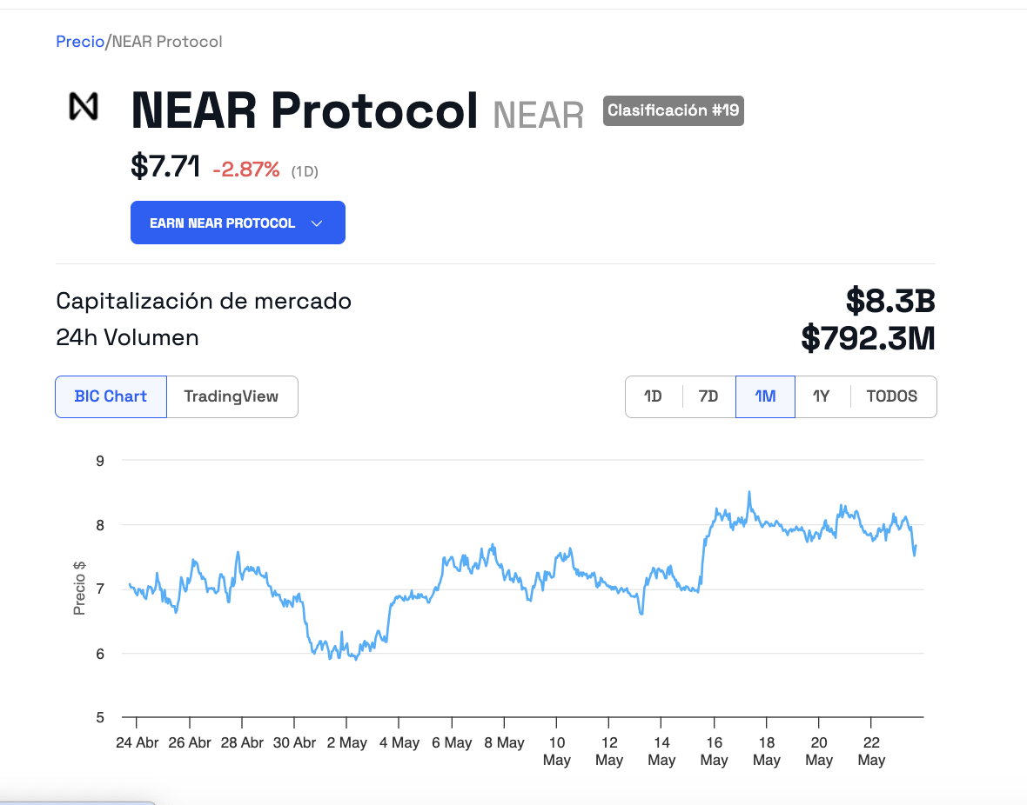Screen dimensions: 1027x805
Task: Click the 2 May date axis label
Action: (x=346, y=743)
